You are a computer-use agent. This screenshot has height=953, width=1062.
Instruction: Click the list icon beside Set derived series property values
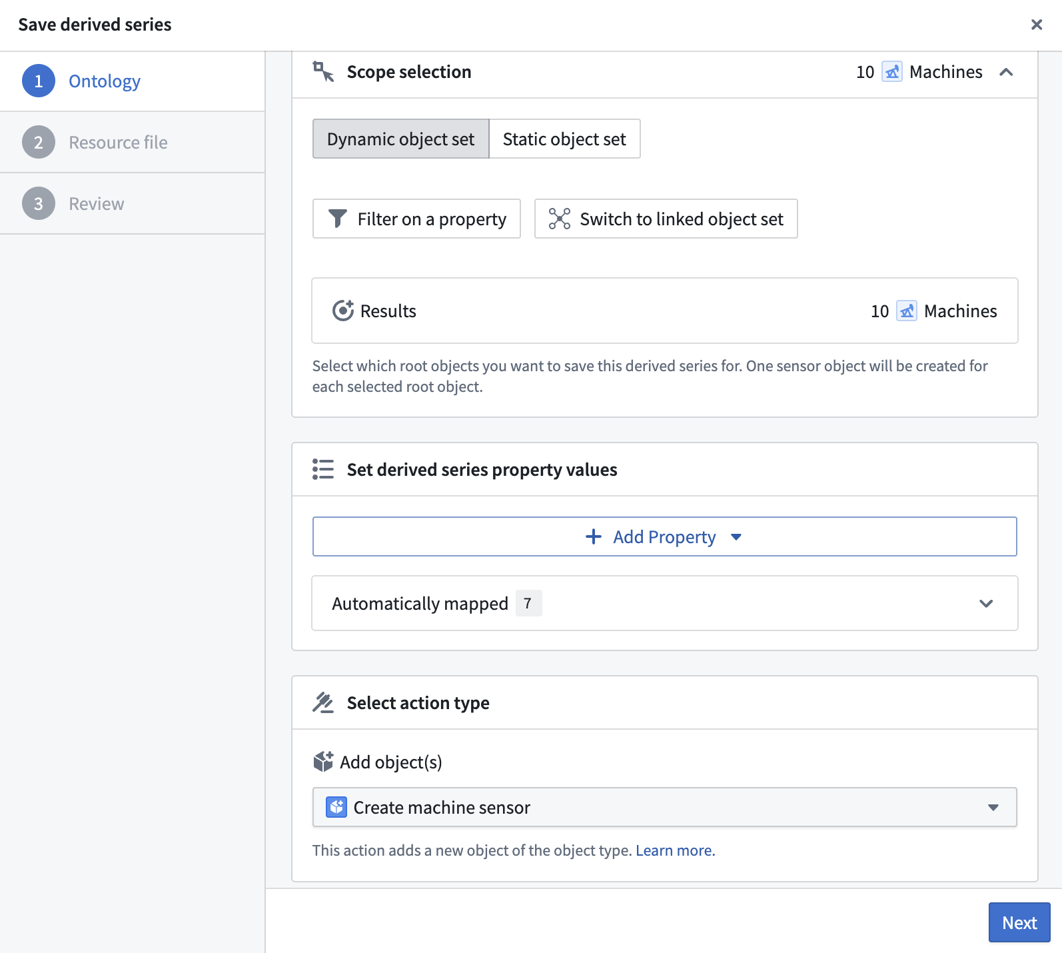point(323,469)
